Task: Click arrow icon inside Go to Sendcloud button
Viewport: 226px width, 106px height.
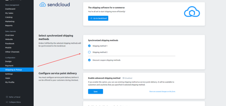Action: tap(91, 18)
